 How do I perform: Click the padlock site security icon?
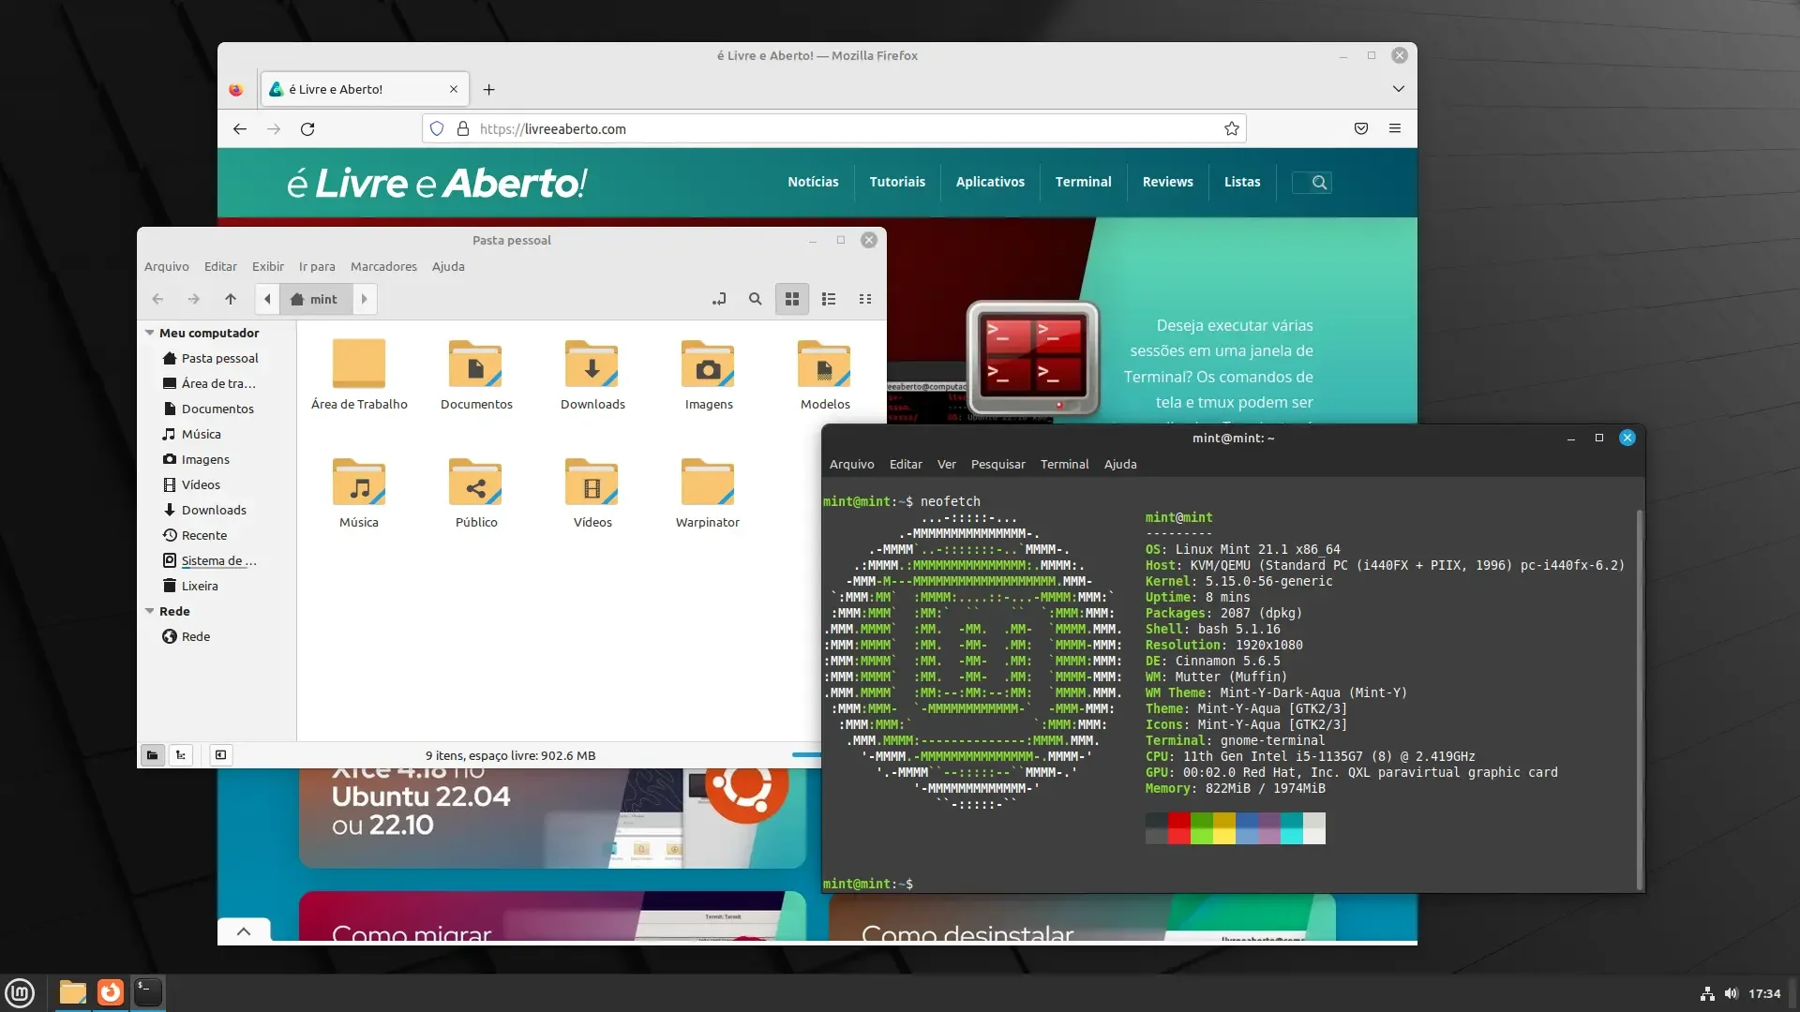pos(462,129)
